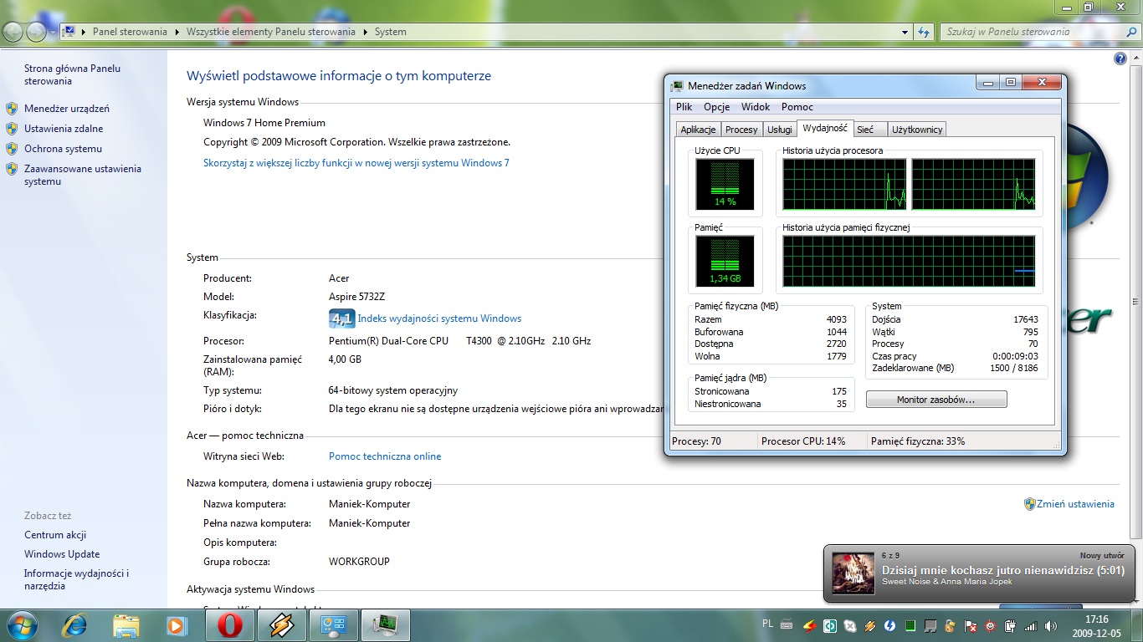Screen dimensions: 1143x642
Task: Open volume speaker tray icon
Action: [1050, 625]
